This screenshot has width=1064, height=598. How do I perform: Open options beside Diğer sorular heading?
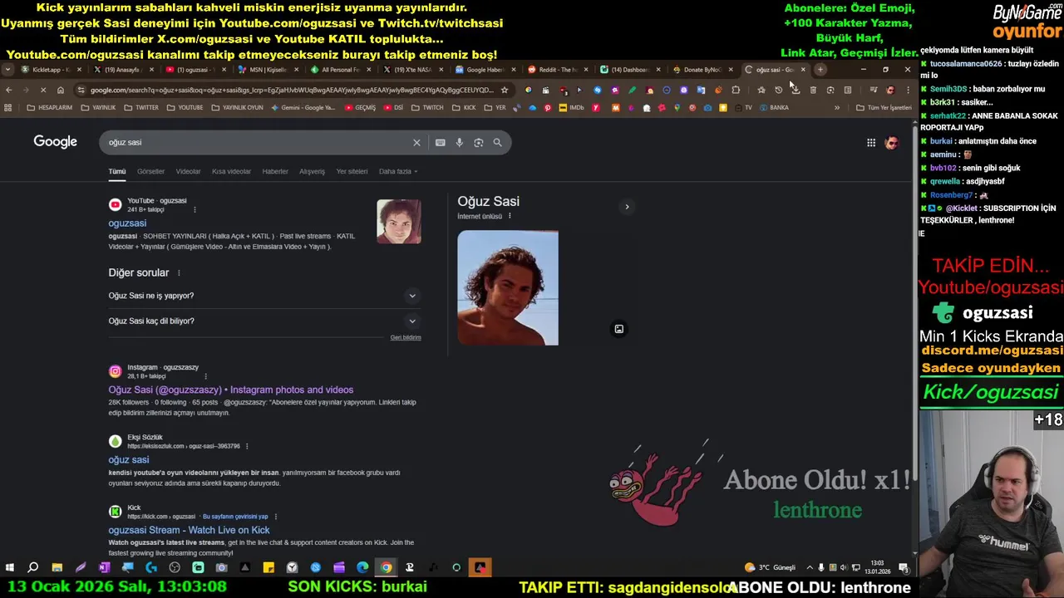(179, 273)
